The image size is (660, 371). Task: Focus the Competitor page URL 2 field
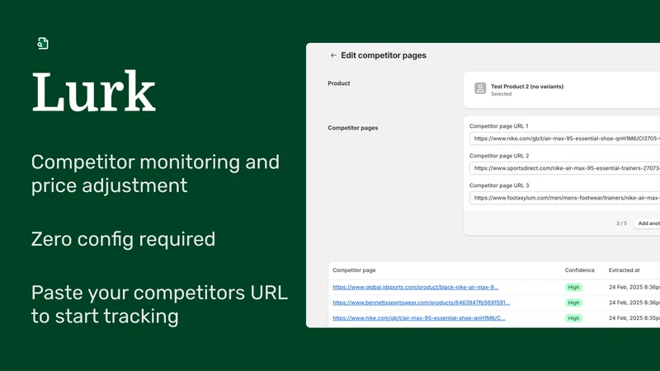564,168
